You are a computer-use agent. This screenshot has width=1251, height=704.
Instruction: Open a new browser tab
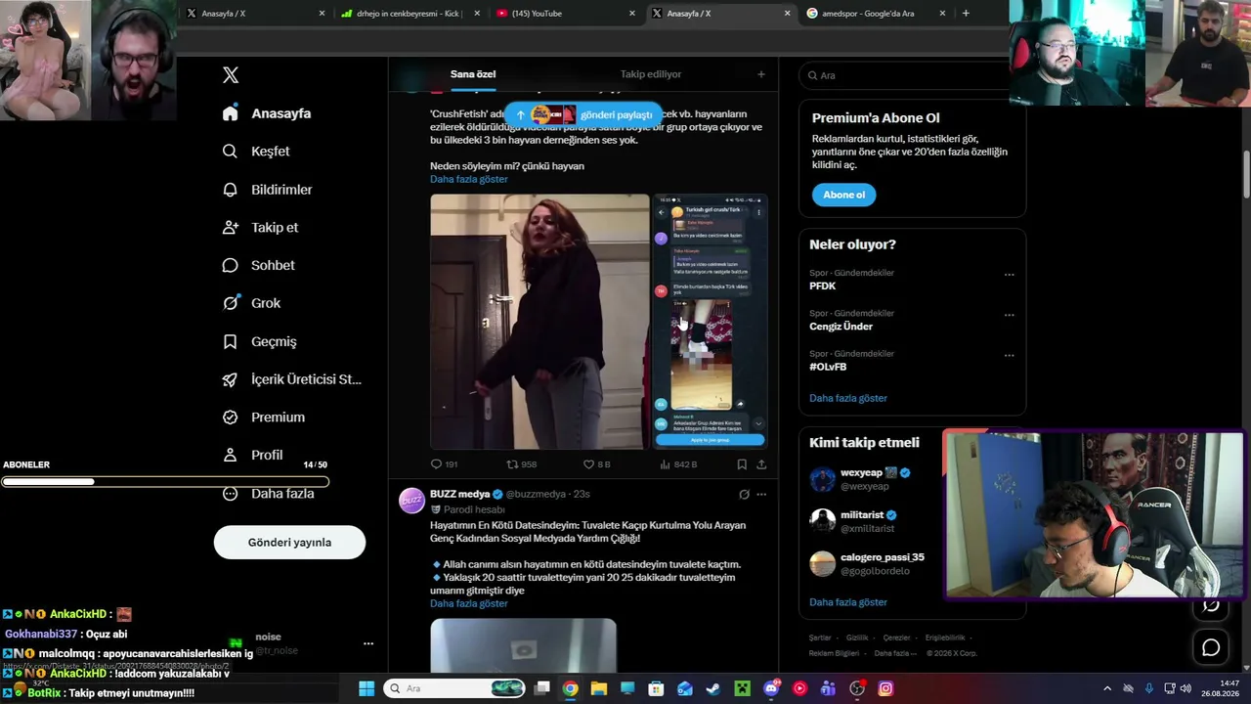pos(966,14)
